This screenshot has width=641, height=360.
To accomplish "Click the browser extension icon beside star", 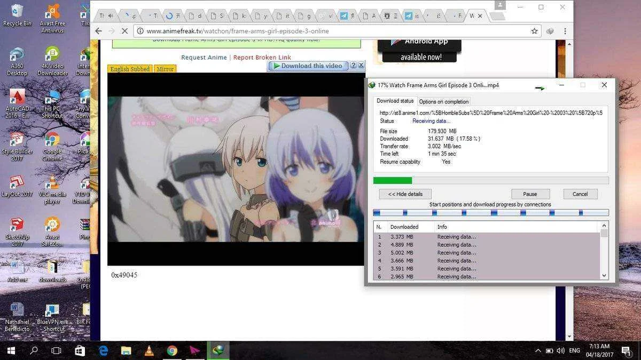I will point(550,31).
